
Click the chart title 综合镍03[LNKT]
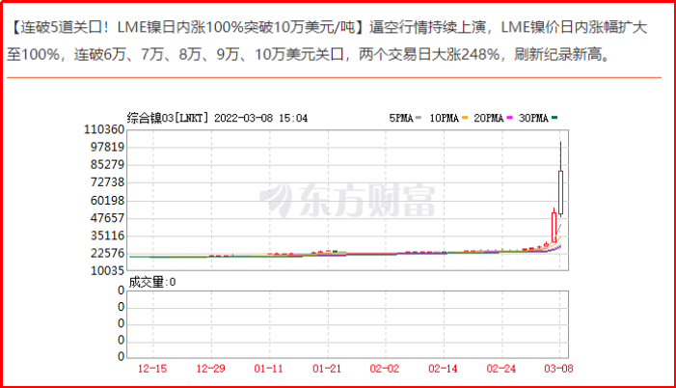coord(168,118)
